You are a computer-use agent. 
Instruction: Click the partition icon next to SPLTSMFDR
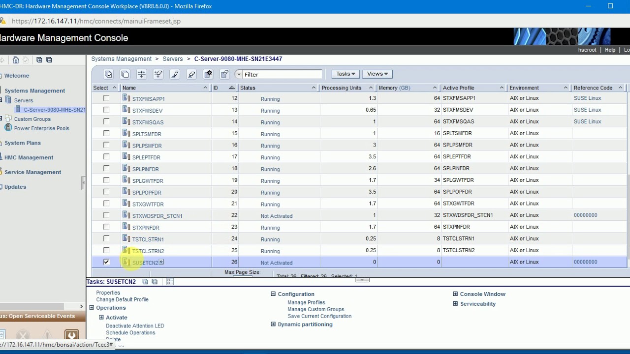click(x=126, y=133)
